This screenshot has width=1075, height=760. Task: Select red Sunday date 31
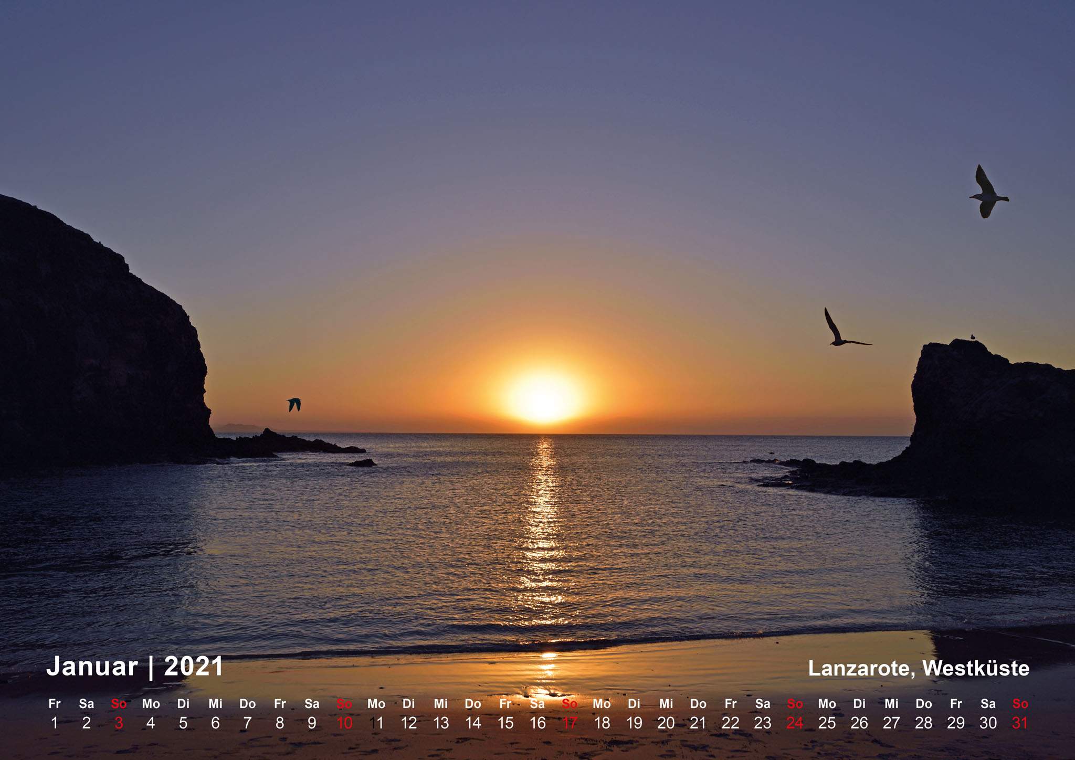pyautogui.click(x=1020, y=723)
